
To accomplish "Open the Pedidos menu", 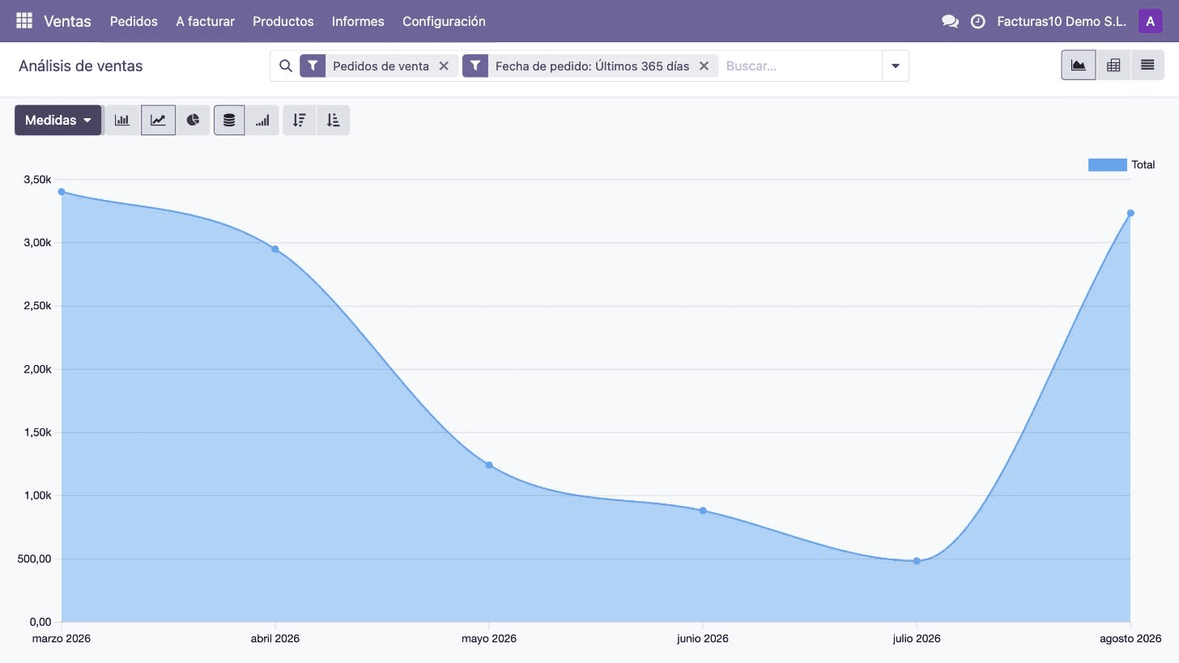I will (134, 22).
